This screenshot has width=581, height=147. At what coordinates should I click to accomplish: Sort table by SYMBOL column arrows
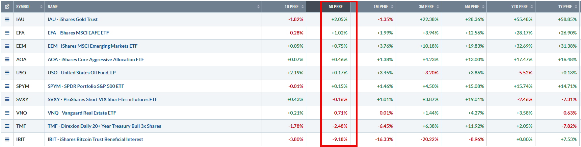[x=41, y=7]
